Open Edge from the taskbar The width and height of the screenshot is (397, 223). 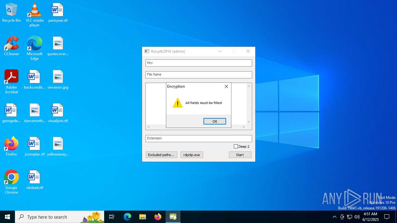point(127,217)
